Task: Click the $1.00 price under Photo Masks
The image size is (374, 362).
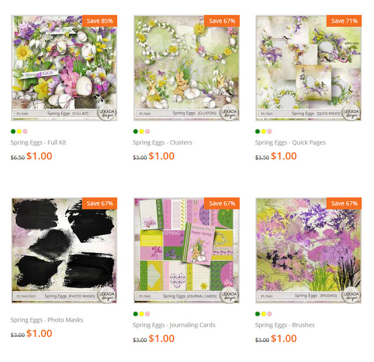Action: 39,333
